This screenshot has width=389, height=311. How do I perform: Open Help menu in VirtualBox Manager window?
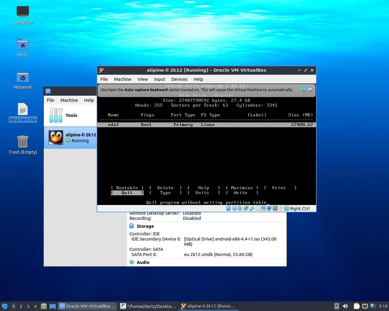click(x=89, y=100)
